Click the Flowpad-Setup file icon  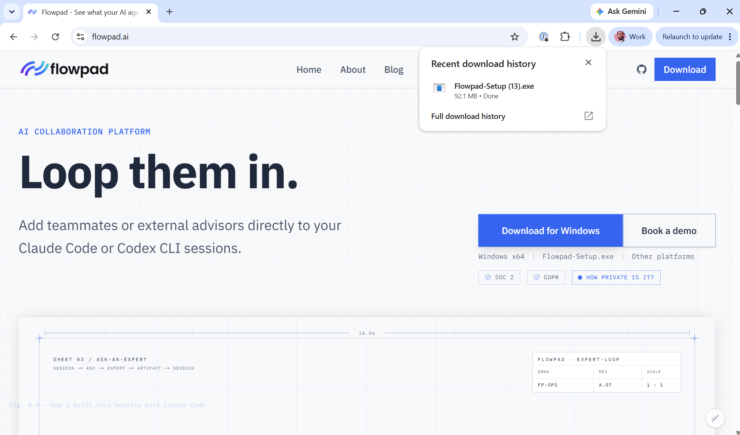coord(439,88)
